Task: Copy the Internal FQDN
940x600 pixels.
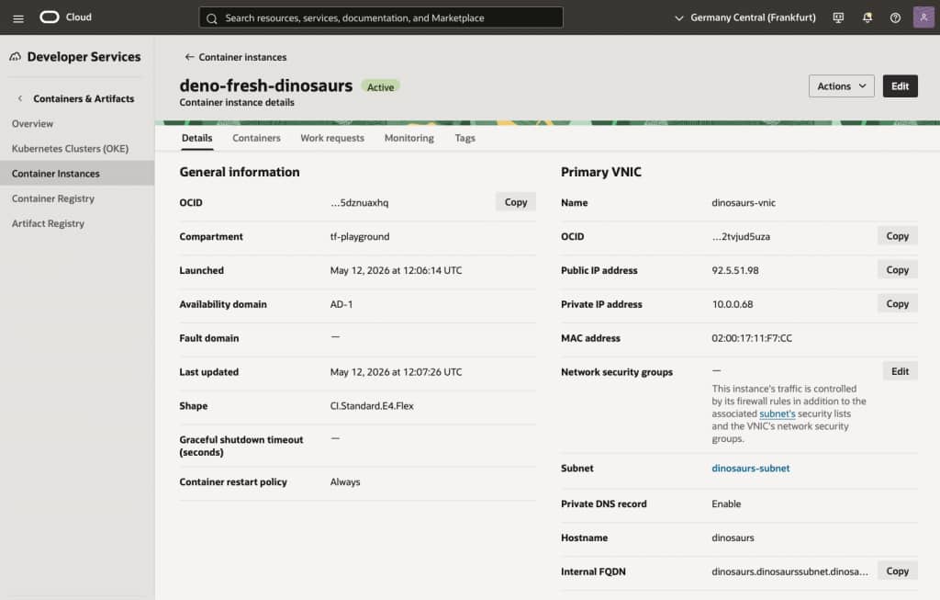Action: click(898, 572)
